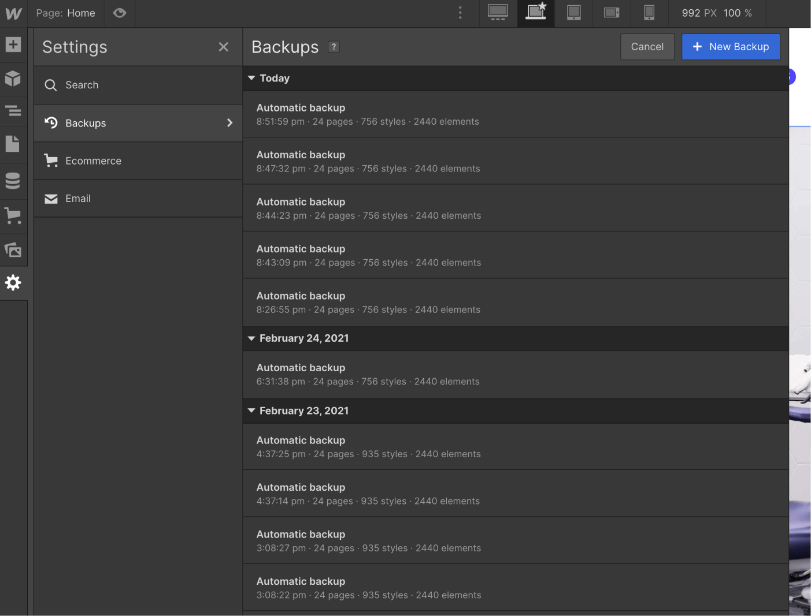Viewport: 811px width, 616px height.
Task: Create a New Backup
Action: [x=731, y=47]
